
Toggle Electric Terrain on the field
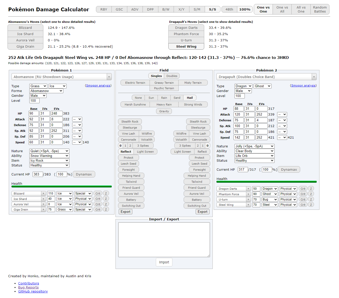(135, 83)
